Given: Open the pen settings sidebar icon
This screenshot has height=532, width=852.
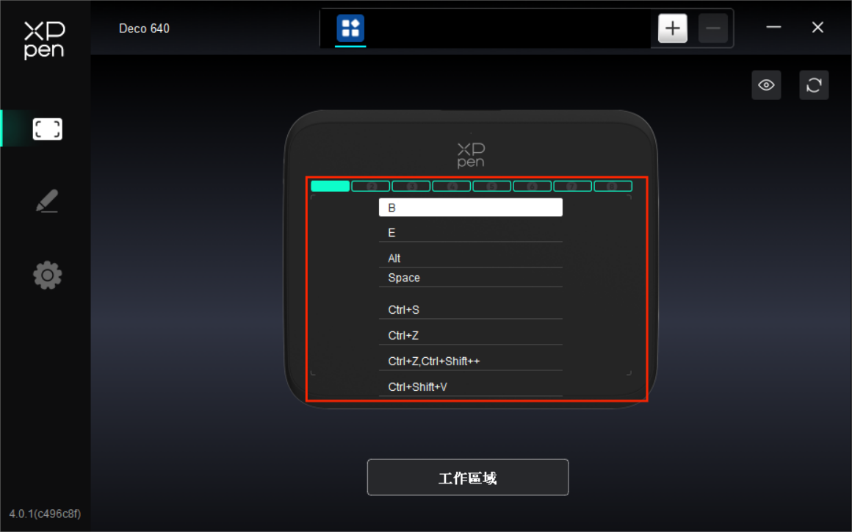Looking at the screenshot, I should [x=47, y=201].
